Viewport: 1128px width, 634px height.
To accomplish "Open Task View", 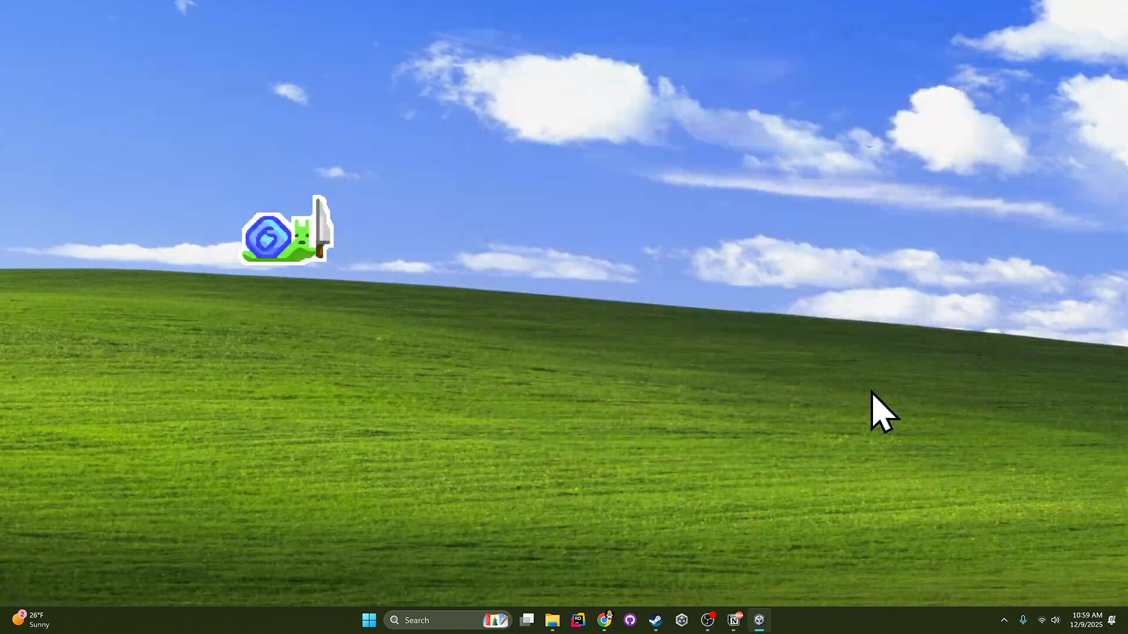I will click(527, 620).
